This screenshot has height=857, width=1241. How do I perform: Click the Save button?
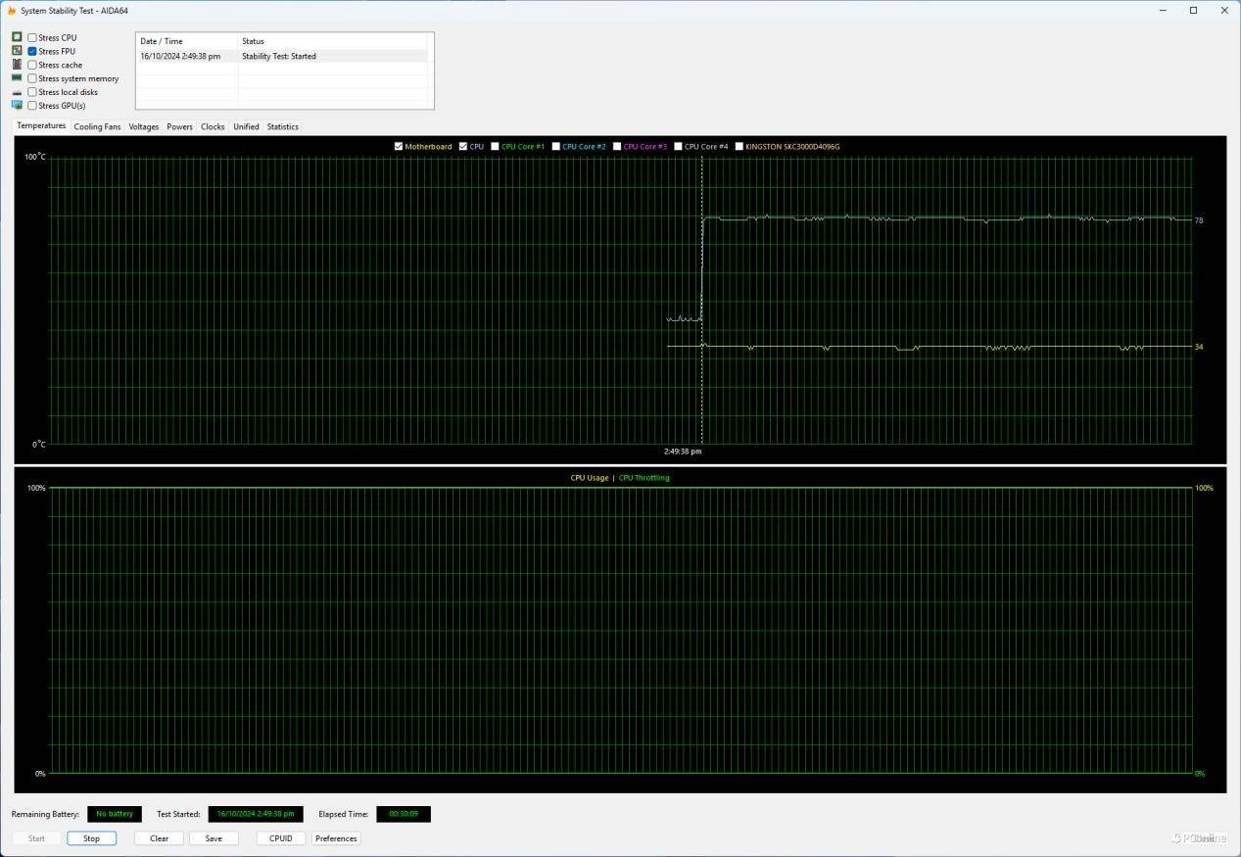click(x=214, y=838)
